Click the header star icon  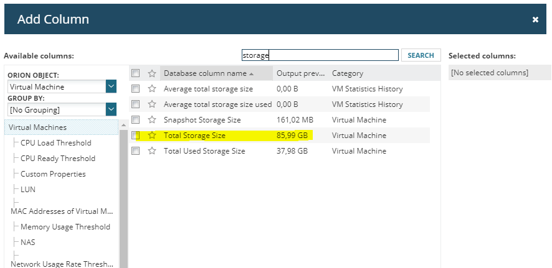tap(152, 73)
